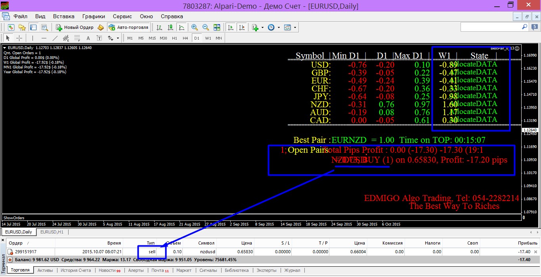Switch to line chart display
The width and height of the screenshot is (541, 277).
tap(182, 27)
